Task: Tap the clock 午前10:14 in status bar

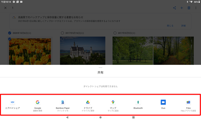Action: pos(6,2)
